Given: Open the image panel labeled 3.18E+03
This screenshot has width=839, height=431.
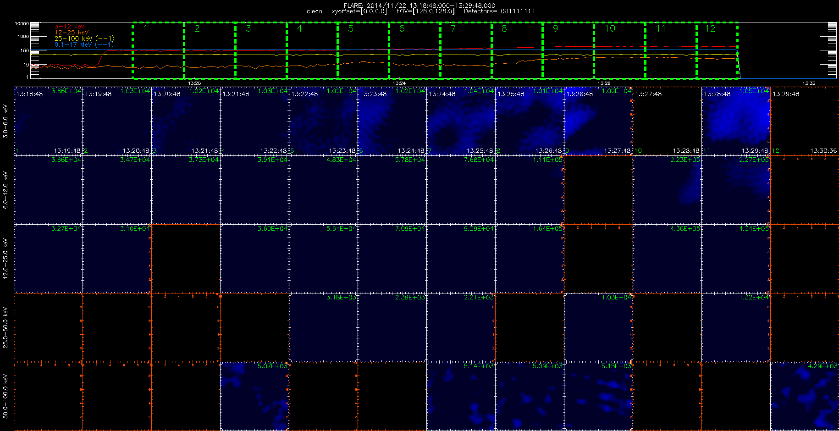Looking at the screenshot, I should point(324,327).
